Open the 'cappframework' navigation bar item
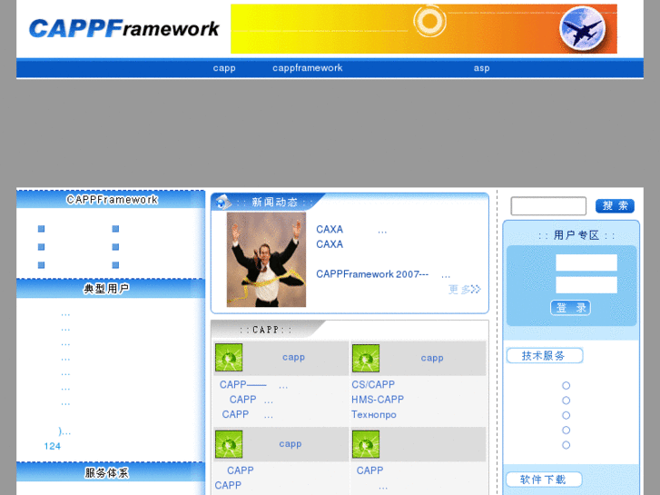Screen dimensions: 660x495 (307, 68)
